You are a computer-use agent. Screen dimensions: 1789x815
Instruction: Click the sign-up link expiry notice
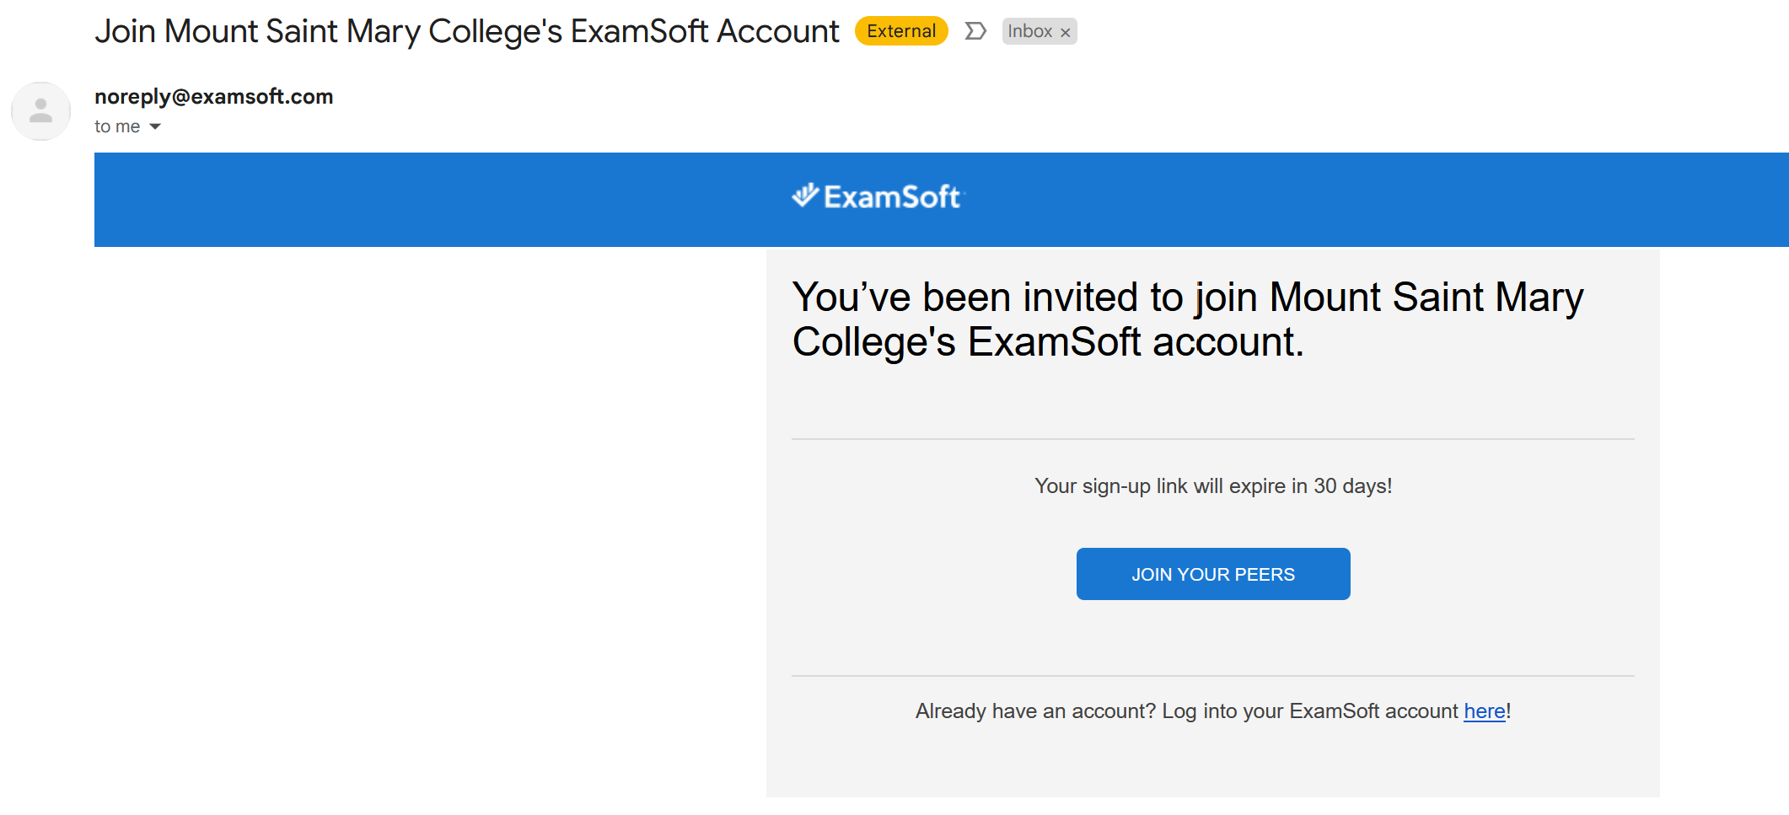click(x=1213, y=486)
